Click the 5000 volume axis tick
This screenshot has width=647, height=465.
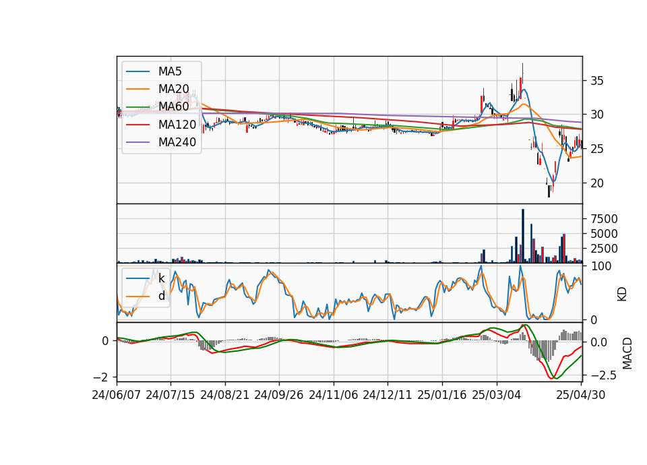[604, 234]
